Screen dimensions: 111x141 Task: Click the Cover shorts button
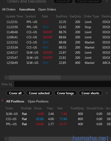(x=90, y=93)
